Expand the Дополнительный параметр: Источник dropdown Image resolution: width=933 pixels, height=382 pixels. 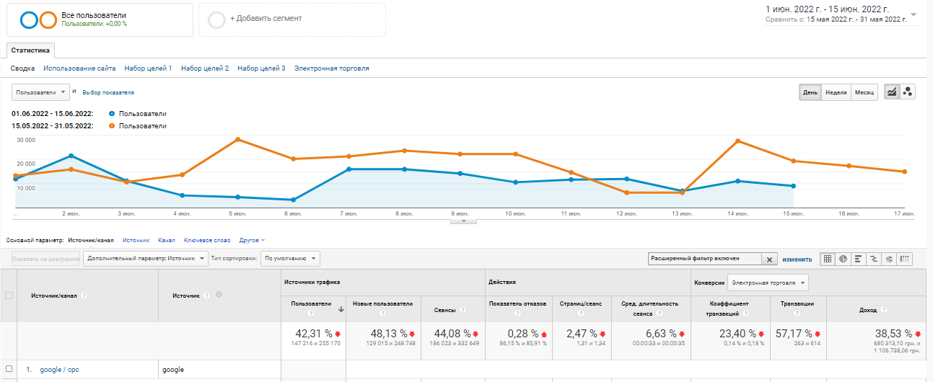click(146, 258)
